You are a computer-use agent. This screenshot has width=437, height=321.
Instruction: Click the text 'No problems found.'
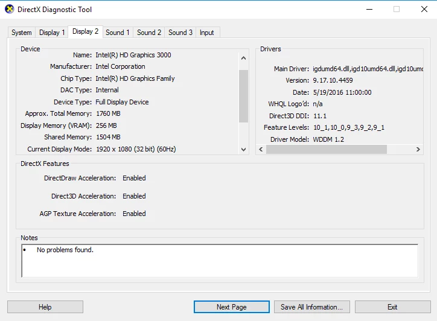click(65, 250)
